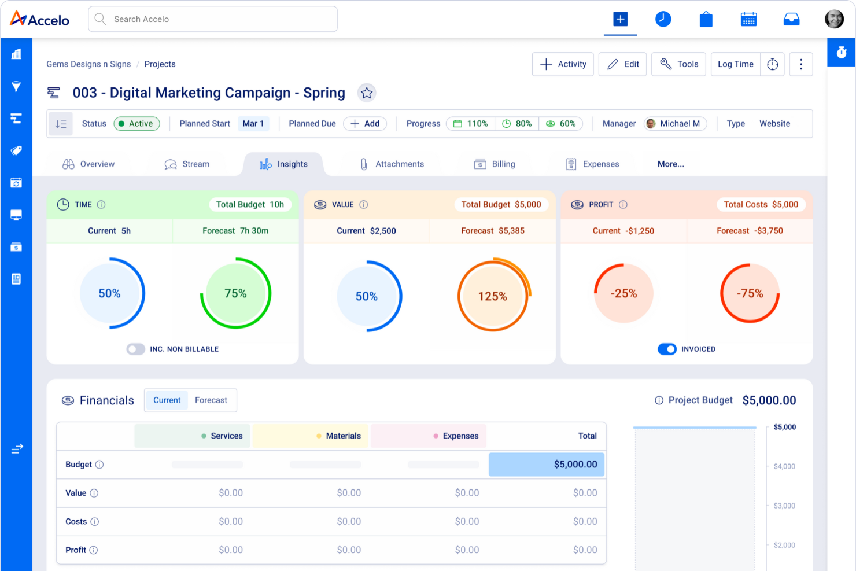Screen dimensions: 856x571
Task: Follow the Gems Designs n Signs breadcrumb link
Action: (x=88, y=64)
